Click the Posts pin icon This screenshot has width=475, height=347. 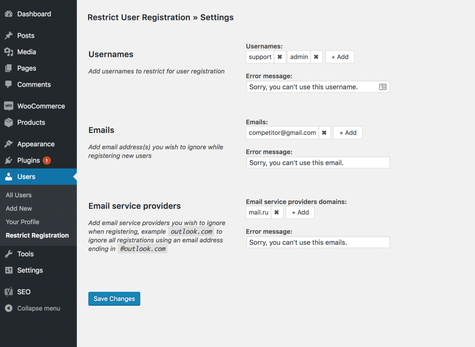coord(9,35)
